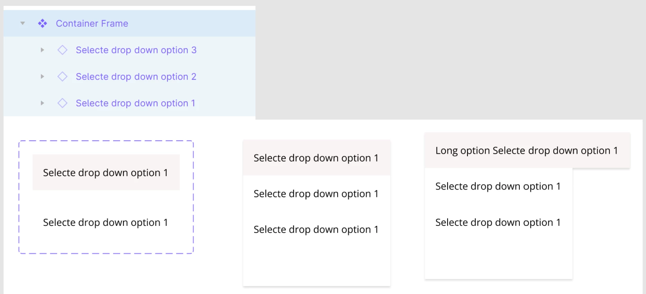Select layer Selecte drop down option 3
646x294 pixels.
[136, 50]
